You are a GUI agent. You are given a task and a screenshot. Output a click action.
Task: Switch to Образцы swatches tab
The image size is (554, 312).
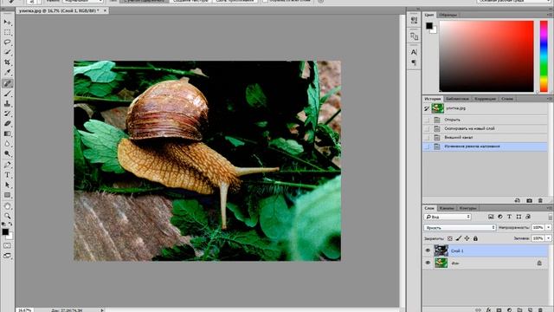(x=448, y=15)
